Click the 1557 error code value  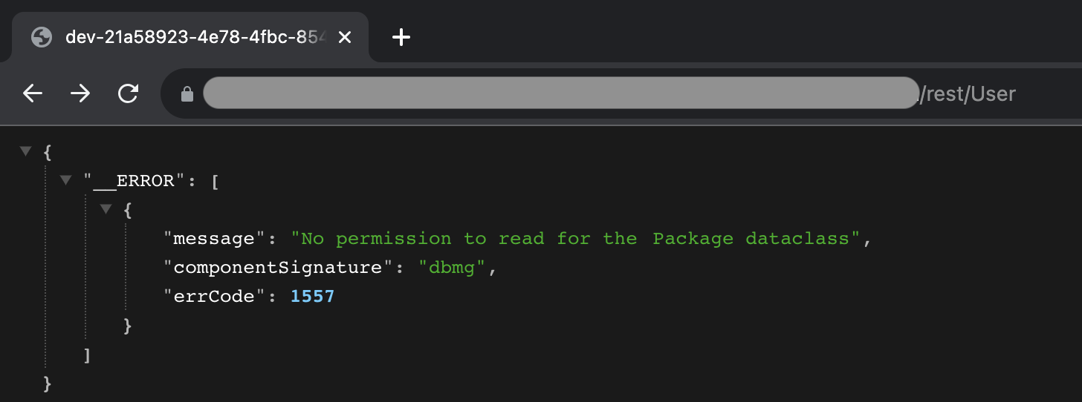click(312, 297)
